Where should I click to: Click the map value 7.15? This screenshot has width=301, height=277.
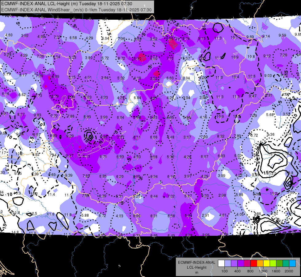[x=170, y=58]
